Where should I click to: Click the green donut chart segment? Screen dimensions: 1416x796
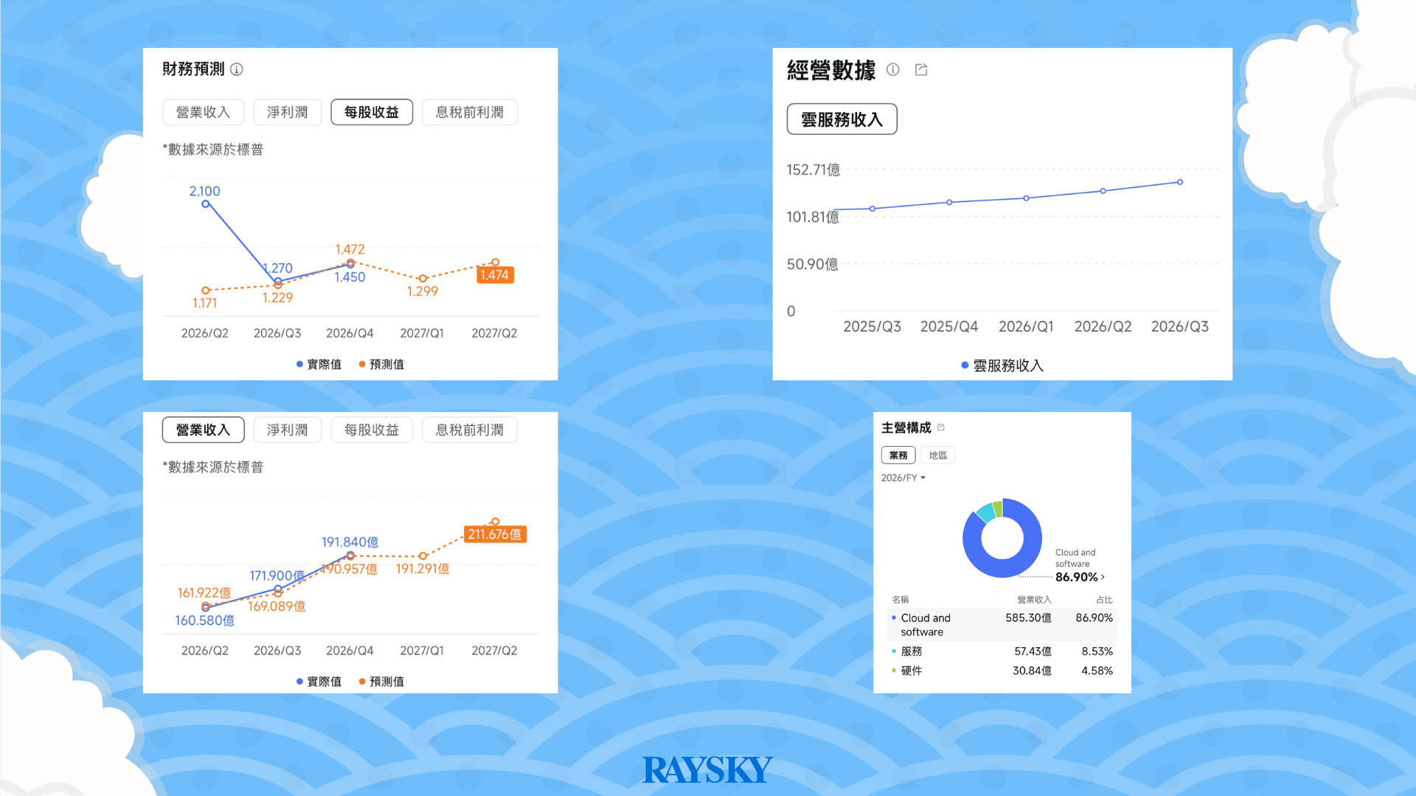pos(998,508)
